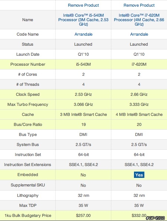Select the Lithography row label
Image resolution: width=167 pixels, height=221 pixels.
[x=28, y=195]
